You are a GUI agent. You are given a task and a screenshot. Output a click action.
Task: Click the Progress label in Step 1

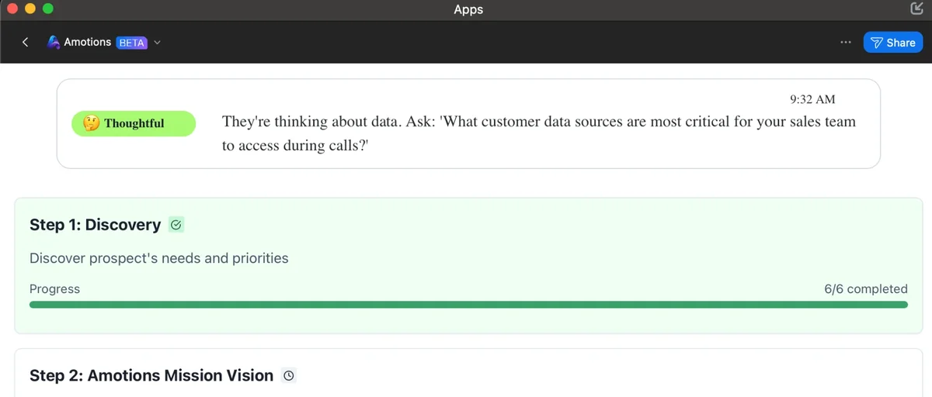(x=54, y=288)
